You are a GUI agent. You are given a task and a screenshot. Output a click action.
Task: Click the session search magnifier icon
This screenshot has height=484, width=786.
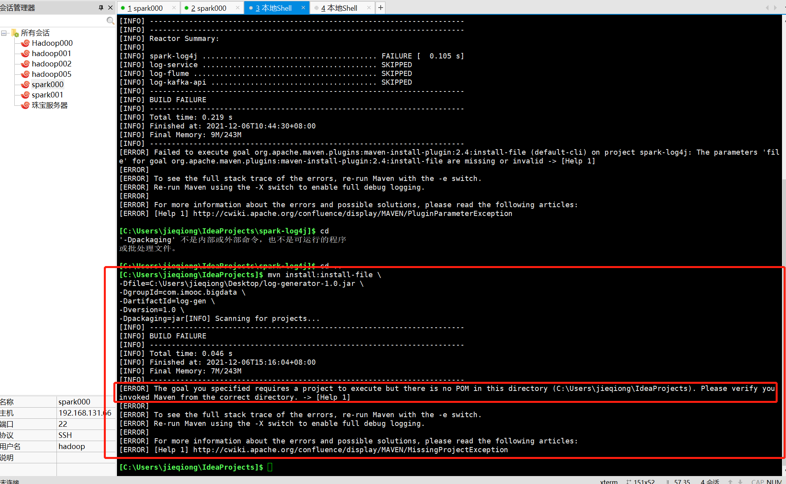tap(110, 21)
